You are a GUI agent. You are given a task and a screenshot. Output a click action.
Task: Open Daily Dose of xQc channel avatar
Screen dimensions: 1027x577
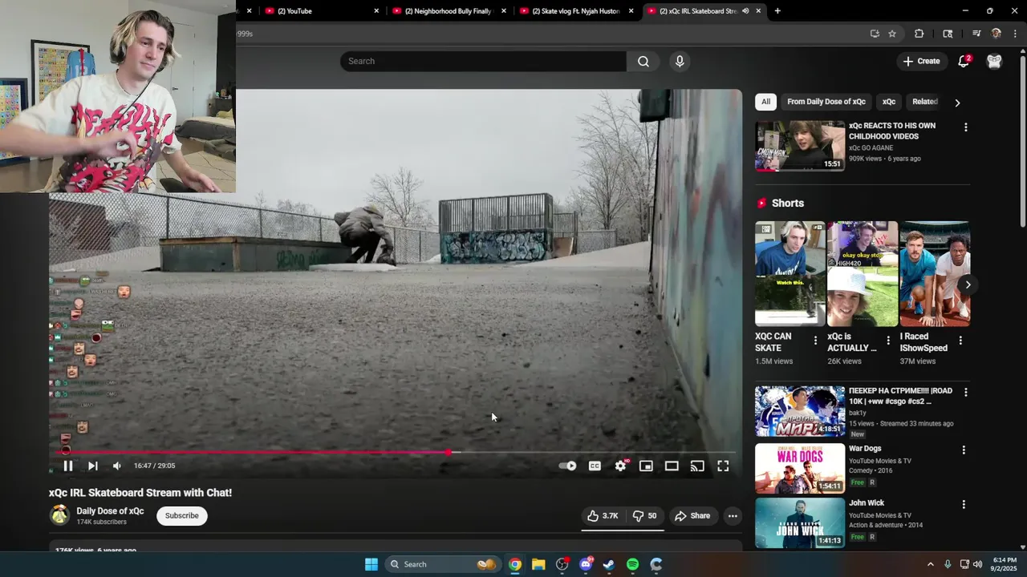[x=60, y=515]
